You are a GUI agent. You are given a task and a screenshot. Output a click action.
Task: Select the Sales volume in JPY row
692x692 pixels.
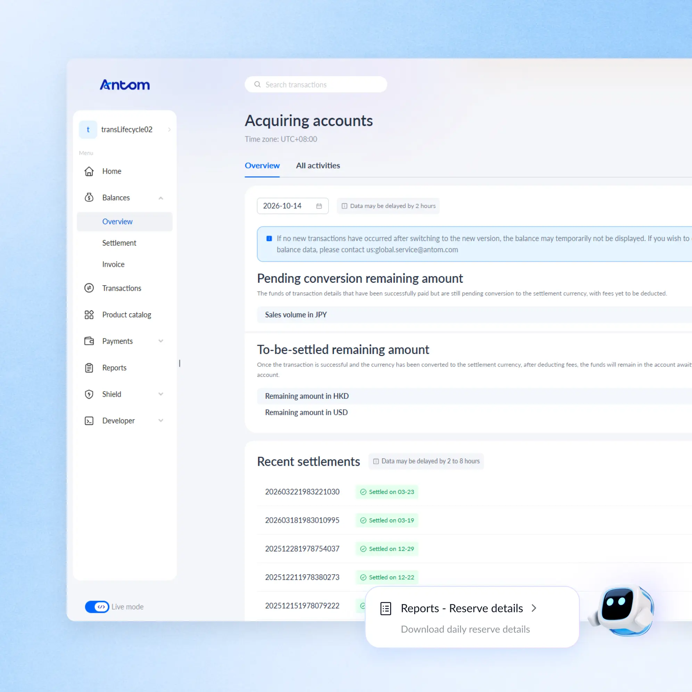474,314
